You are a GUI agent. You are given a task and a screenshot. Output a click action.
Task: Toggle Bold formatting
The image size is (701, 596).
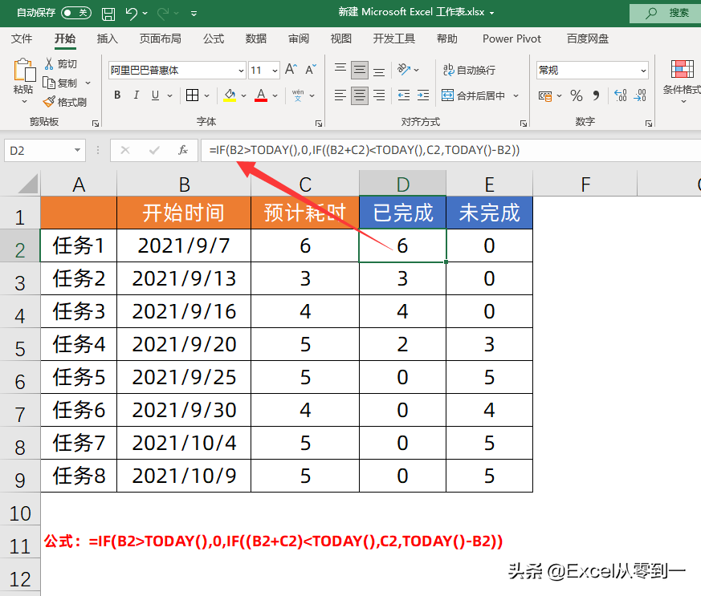click(x=117, y=95)
